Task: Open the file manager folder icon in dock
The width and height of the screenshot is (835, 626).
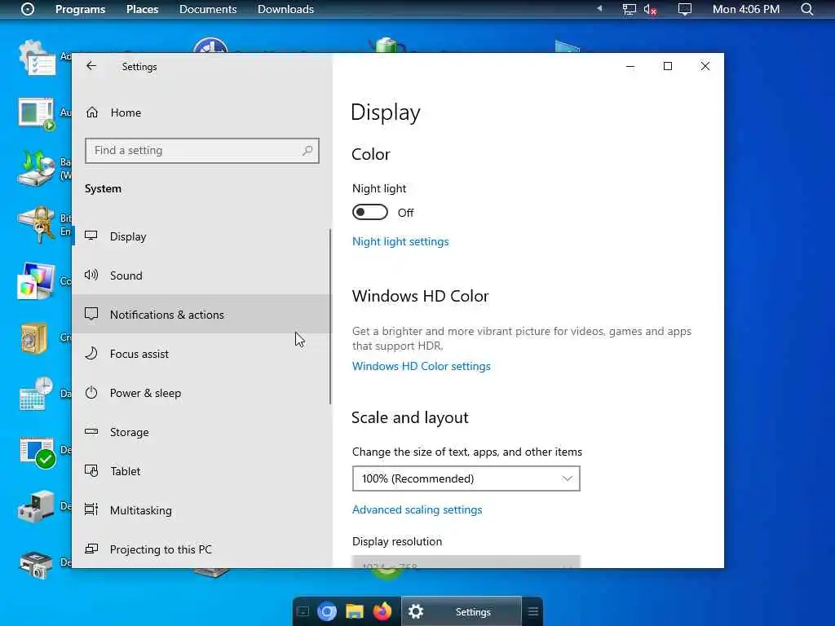Action: click(x=354, y=611)
